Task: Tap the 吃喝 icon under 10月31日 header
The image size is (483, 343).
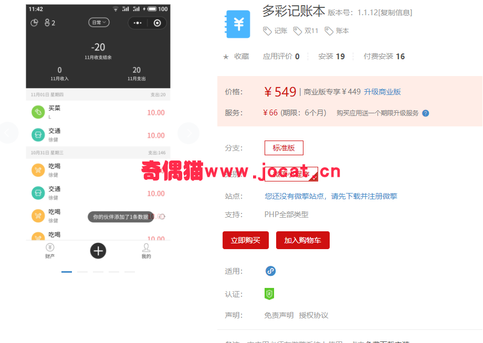Action: pyautogui.click(x=38, y=170)
